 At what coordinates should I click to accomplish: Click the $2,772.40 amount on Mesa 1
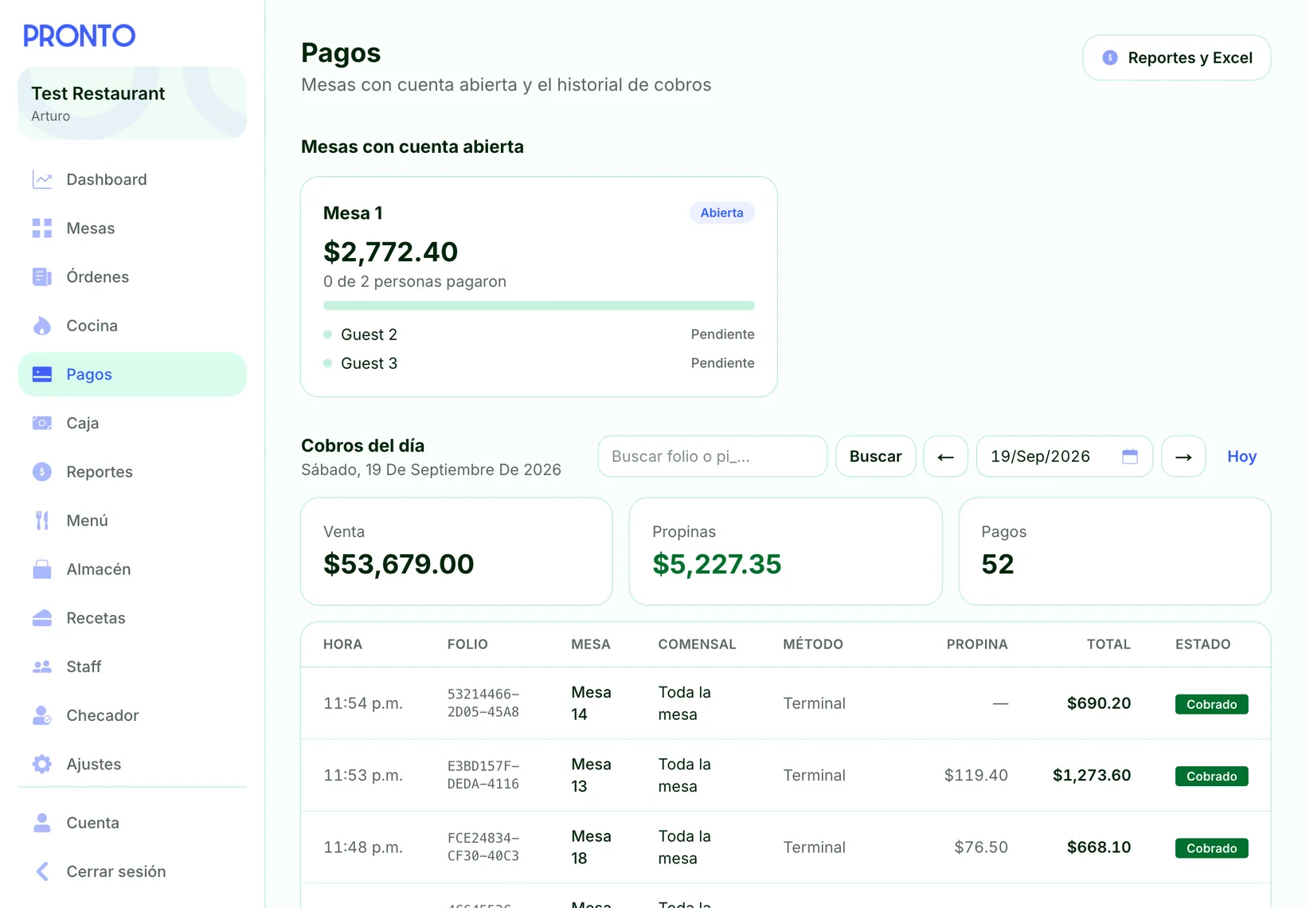click(390, 252)
